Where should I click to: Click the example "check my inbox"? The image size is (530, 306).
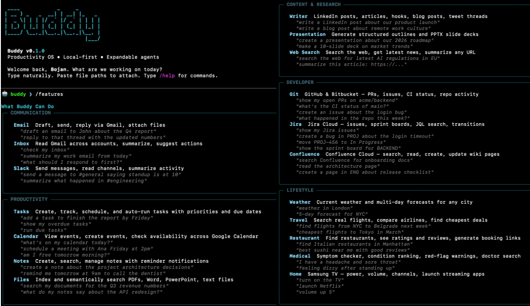pyautogui.click(x=46, y=150)
